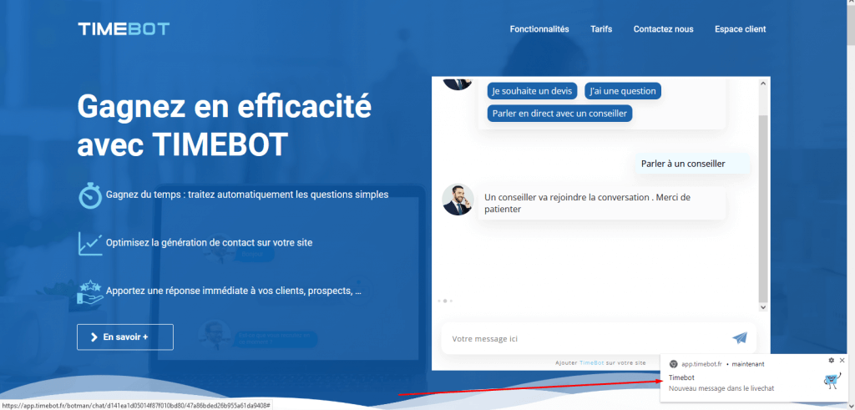
Task: Choose J'ai une question in chat
Action: [623, 91]
